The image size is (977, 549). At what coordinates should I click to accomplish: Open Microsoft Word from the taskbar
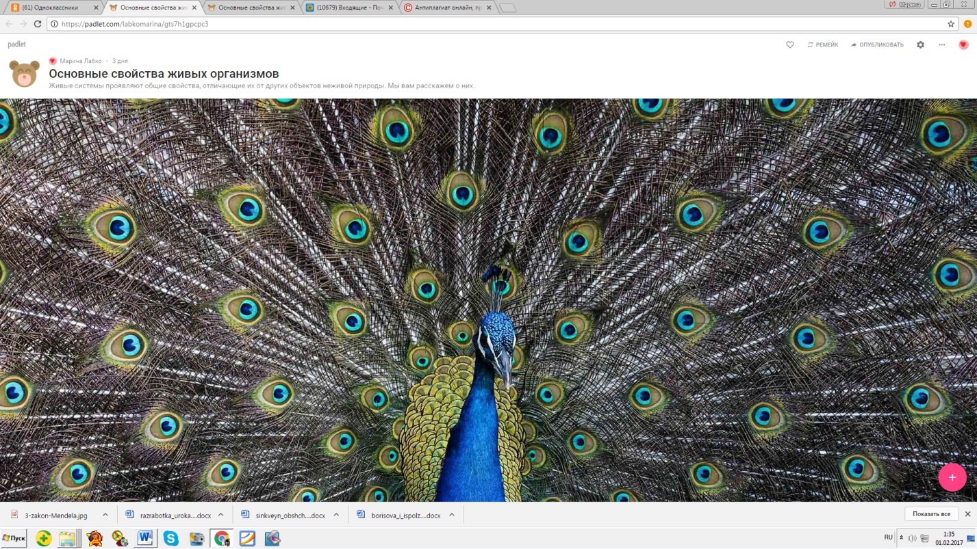145,539
